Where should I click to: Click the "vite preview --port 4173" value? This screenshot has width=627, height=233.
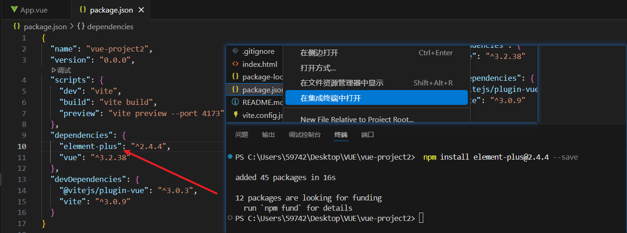click(x=167, y=113)
